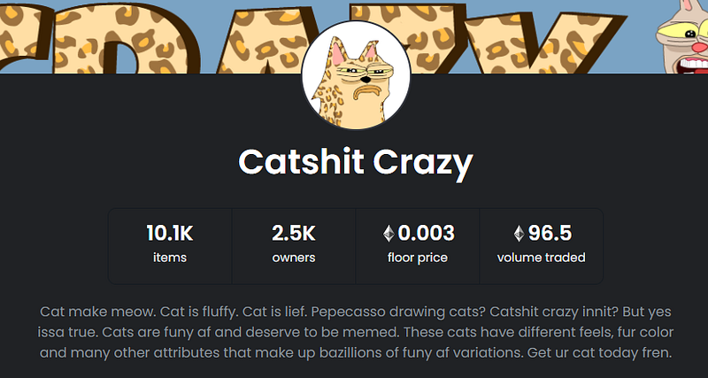
Task: Click the 2.5K owners count
Action: coord(294,234)
